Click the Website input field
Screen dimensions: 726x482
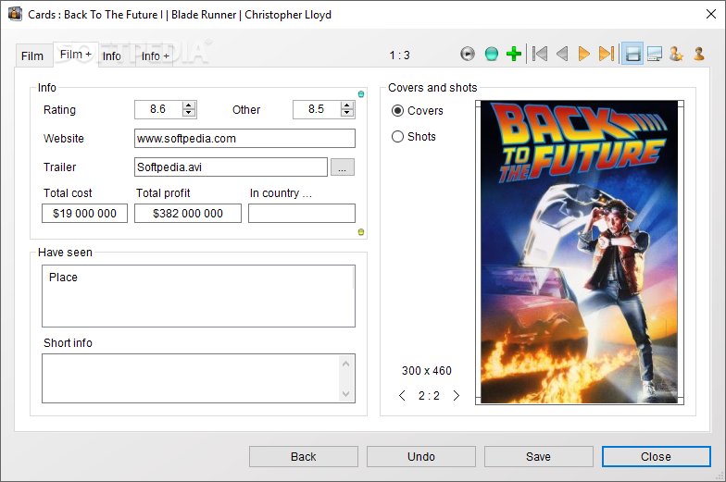244,139
